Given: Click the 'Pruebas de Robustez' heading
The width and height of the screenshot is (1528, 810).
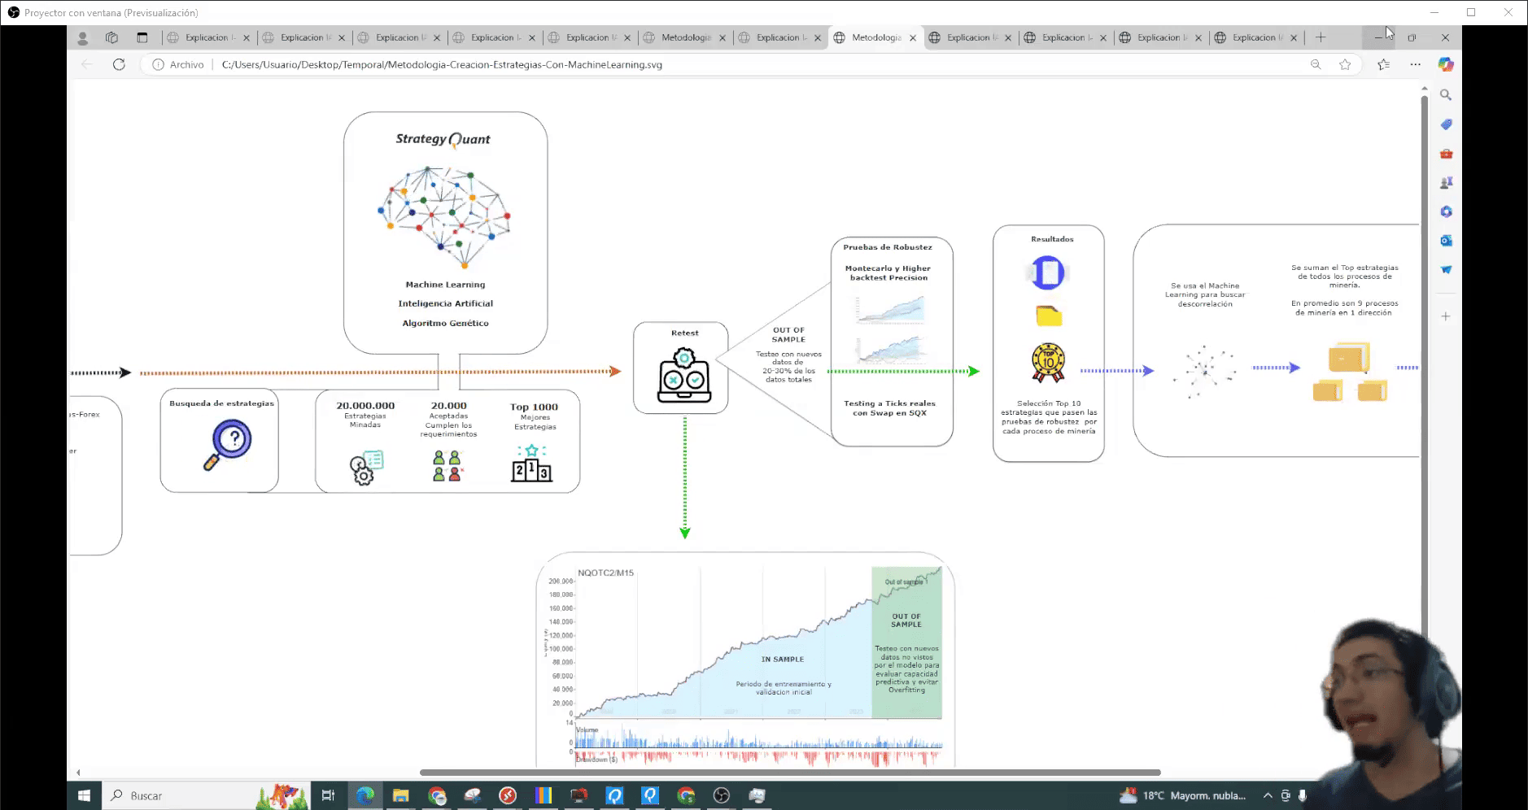Looking at the screenshot, I should tap(888, 247).
